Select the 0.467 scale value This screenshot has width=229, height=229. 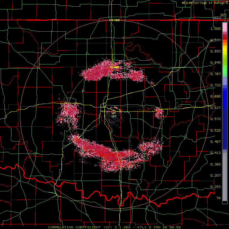click(216, 142)
